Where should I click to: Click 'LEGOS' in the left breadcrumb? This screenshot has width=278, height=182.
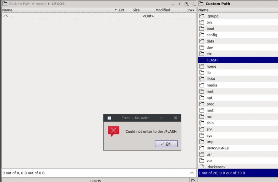58,4
